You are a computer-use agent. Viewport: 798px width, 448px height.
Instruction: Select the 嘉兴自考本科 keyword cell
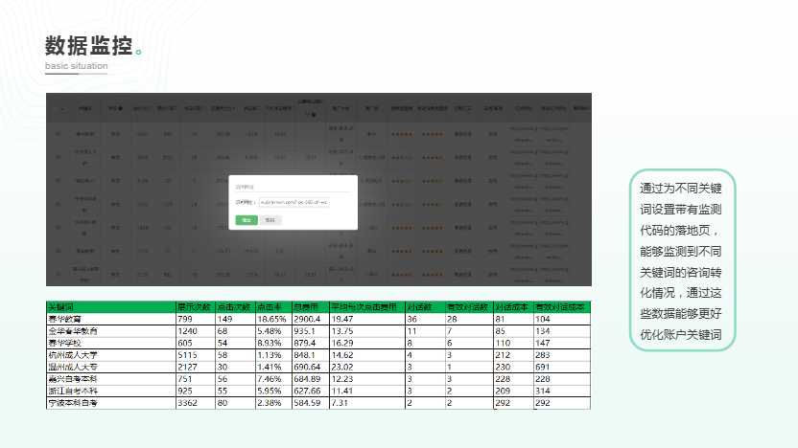110,379
